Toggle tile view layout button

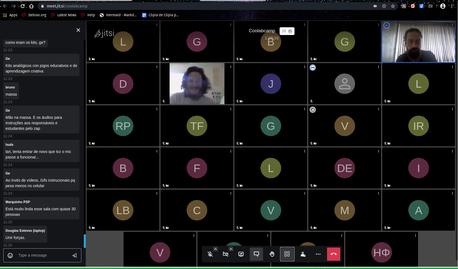click(x=287, y=254)
